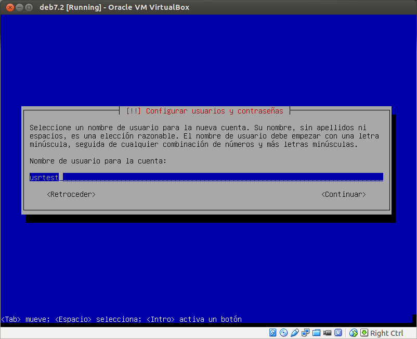Activate the Continuar button
The width and height of the screenshot is (417, 339).
tap(344, 194)
